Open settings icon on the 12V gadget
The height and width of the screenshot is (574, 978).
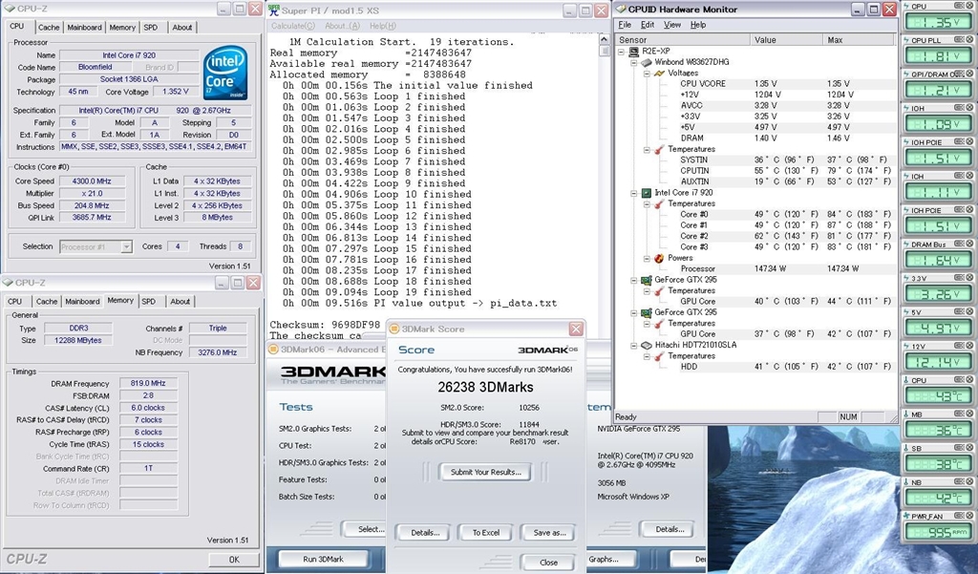click(x=960, y=347)
